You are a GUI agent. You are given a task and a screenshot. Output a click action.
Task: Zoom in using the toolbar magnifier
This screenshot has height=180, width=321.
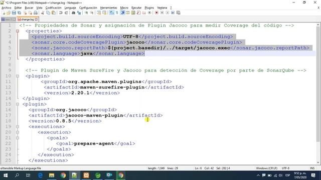point(86,12)
